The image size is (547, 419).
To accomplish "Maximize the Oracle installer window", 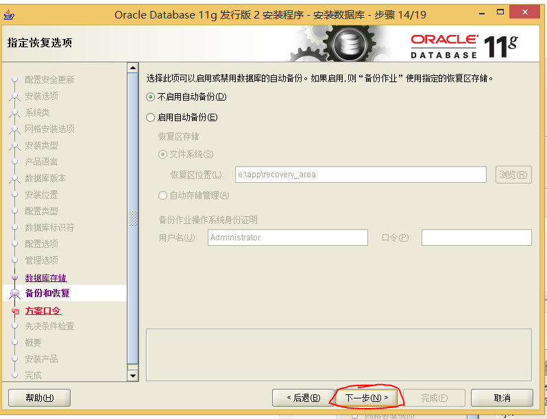I will coord(500,12).
